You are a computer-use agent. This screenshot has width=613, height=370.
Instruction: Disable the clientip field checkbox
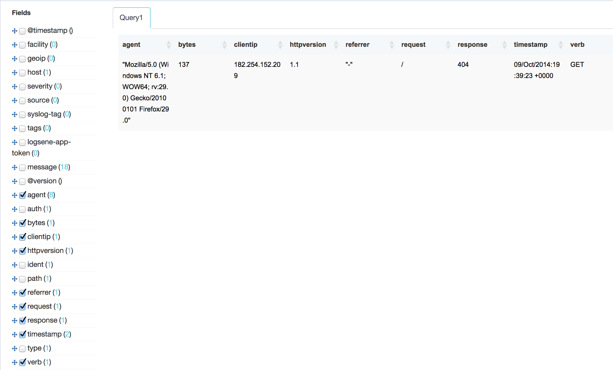point(22,237)
